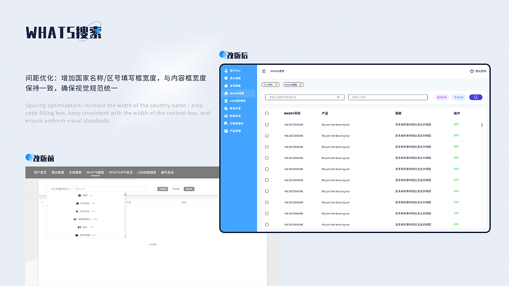Click the 离线列表 purple outlined button
509x286 pixels.
(x=442, y=97)
